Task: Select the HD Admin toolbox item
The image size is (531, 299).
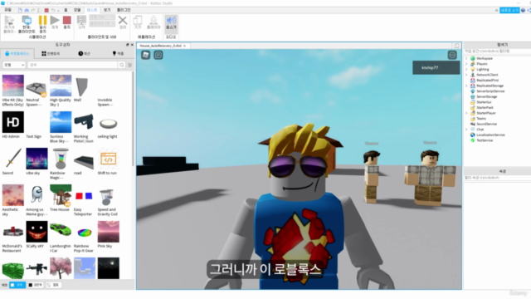Action: pos(13,125)
